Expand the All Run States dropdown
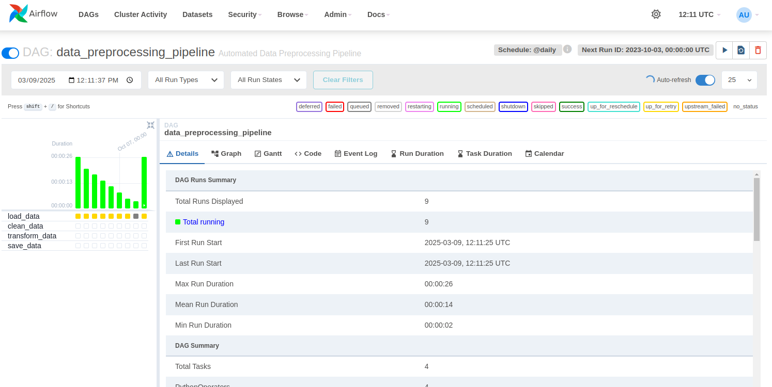This screenshot has width=772, height=387. click(x=269, y=80)
